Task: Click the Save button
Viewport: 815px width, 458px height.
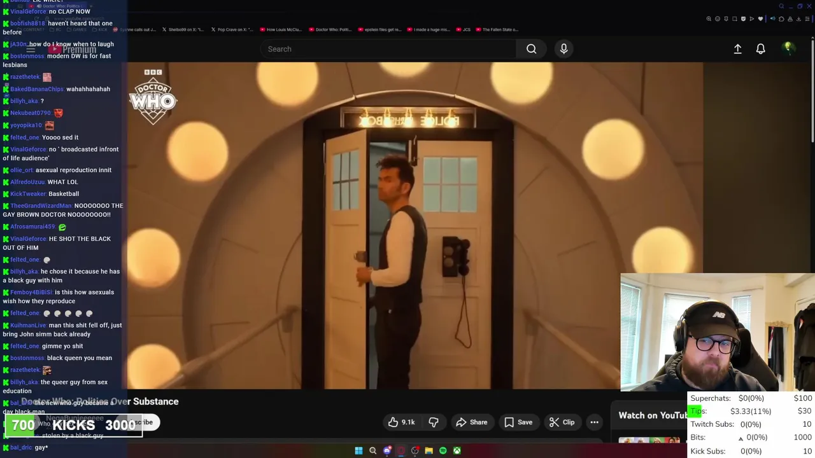Action: pos(518,422)
